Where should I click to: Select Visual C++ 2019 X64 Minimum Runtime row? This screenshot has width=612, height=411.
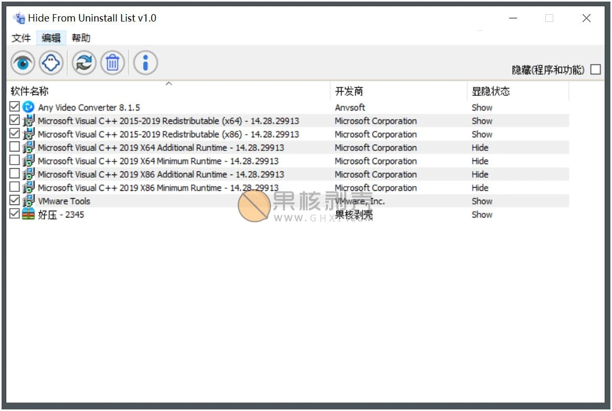point(288,160)
